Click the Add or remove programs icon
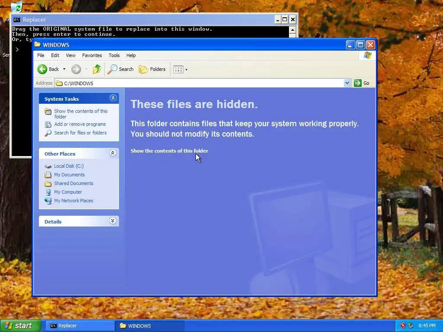 click(x=48, y=124)
